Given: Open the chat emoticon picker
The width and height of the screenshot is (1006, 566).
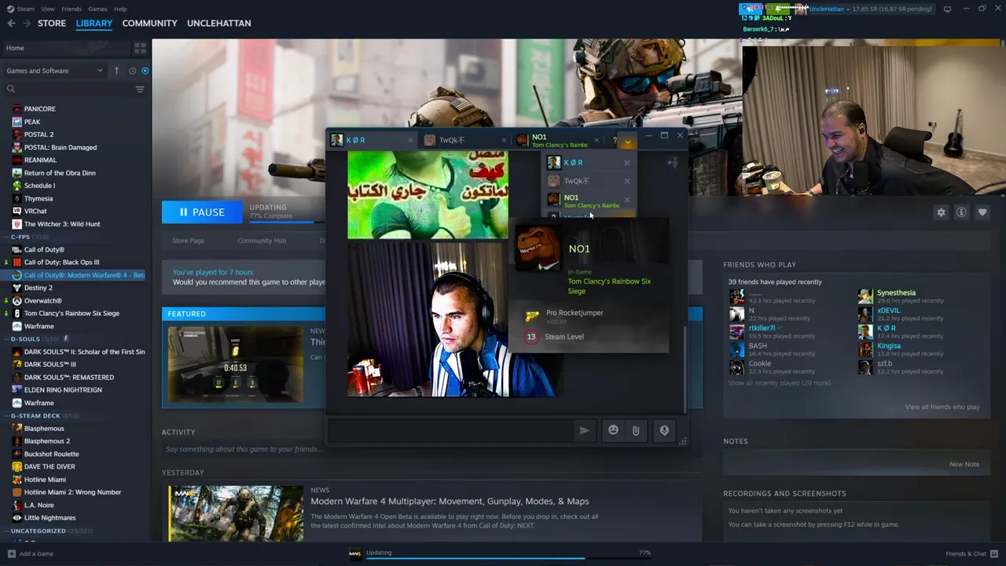Looking at the screenshot, I should [613, 431].
